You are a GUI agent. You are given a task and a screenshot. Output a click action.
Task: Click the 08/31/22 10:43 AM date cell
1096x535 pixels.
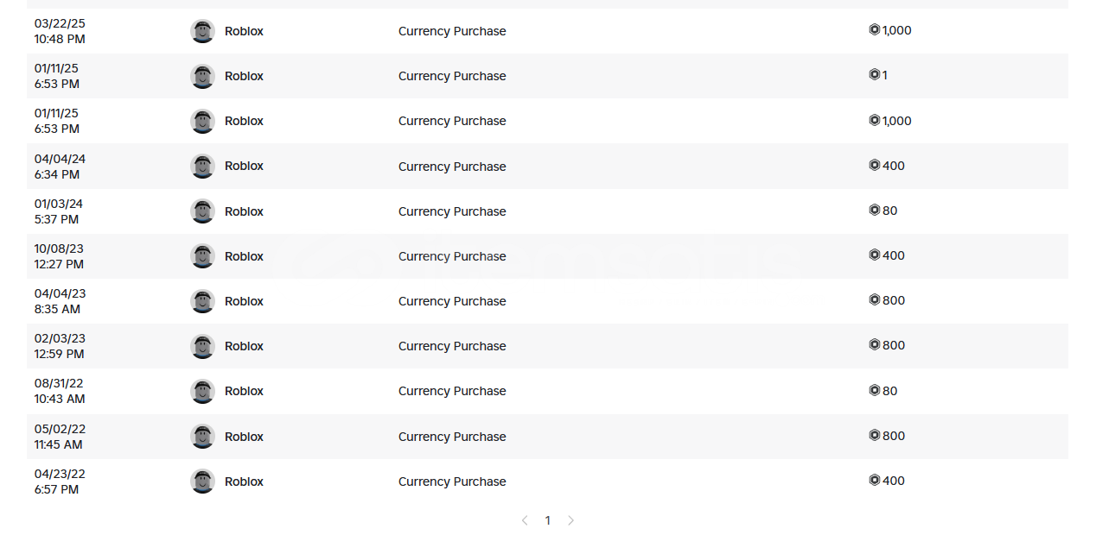60,391
